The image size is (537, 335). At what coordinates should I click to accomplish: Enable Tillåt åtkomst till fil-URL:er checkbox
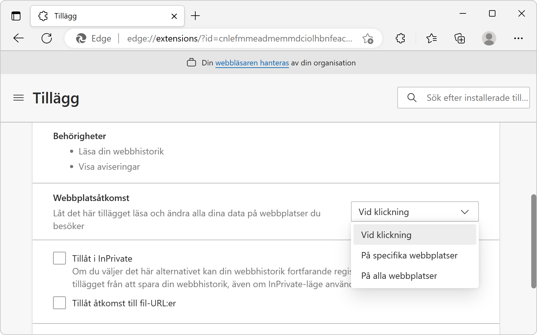pyautogui.click(x=59, y=303)
